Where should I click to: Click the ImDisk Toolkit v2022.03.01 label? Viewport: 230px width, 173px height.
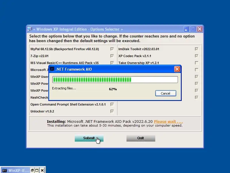pyautogui.click(x=139, y=49)
